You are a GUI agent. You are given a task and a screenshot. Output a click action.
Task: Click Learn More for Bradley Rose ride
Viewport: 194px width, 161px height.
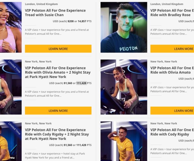(x=172, y=49)
